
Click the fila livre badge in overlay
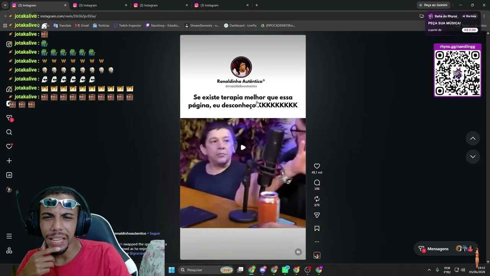tap(469, 16)
